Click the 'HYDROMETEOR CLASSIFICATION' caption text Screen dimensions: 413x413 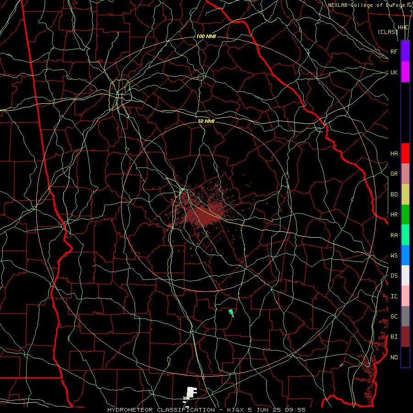161,410
